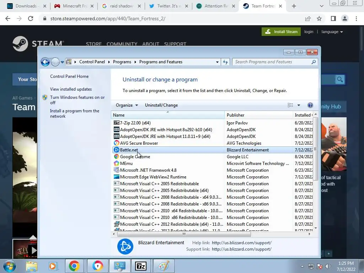Viewport: 364px width, 273px height.
Task: Select Microsoft Visual C++ 2010 x64 Redistributable row
Action: click(212, 210)
